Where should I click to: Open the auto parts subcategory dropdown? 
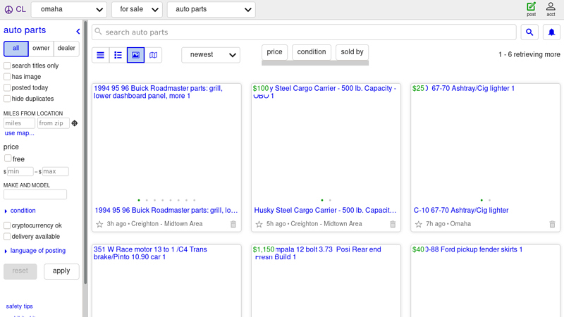[211, 9]
